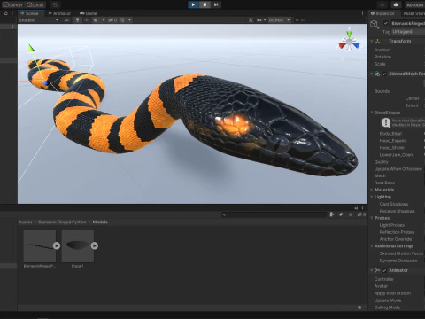Click Assets in the breadcrumb path
The height and width of the screenshot is (319, 425).
(x=25, y=222)
